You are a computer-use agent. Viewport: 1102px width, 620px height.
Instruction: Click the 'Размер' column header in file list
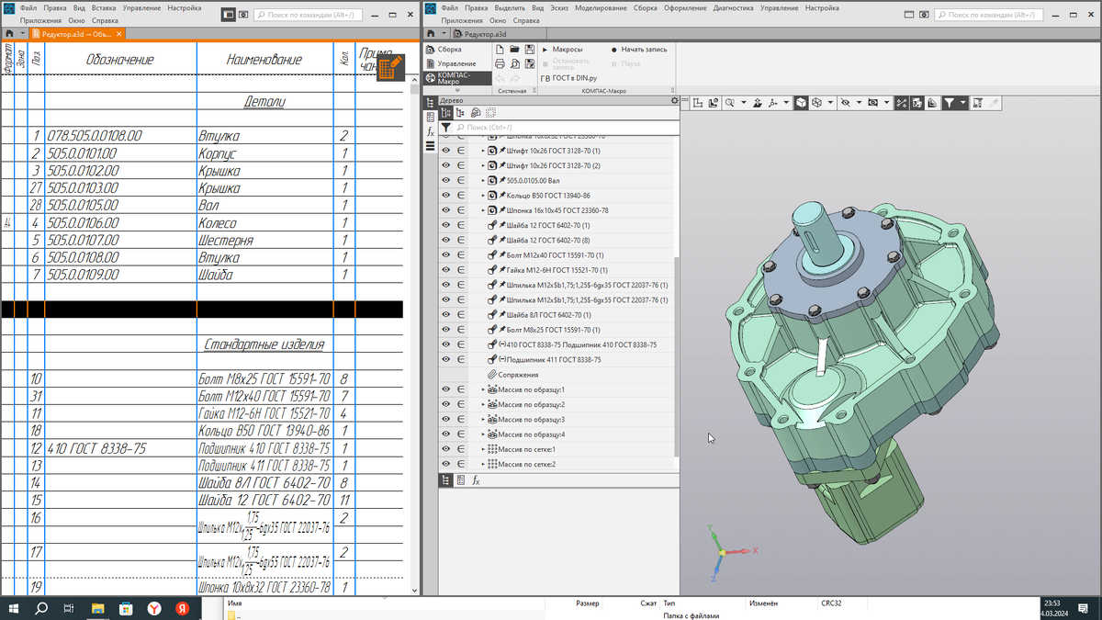point(588,603)
